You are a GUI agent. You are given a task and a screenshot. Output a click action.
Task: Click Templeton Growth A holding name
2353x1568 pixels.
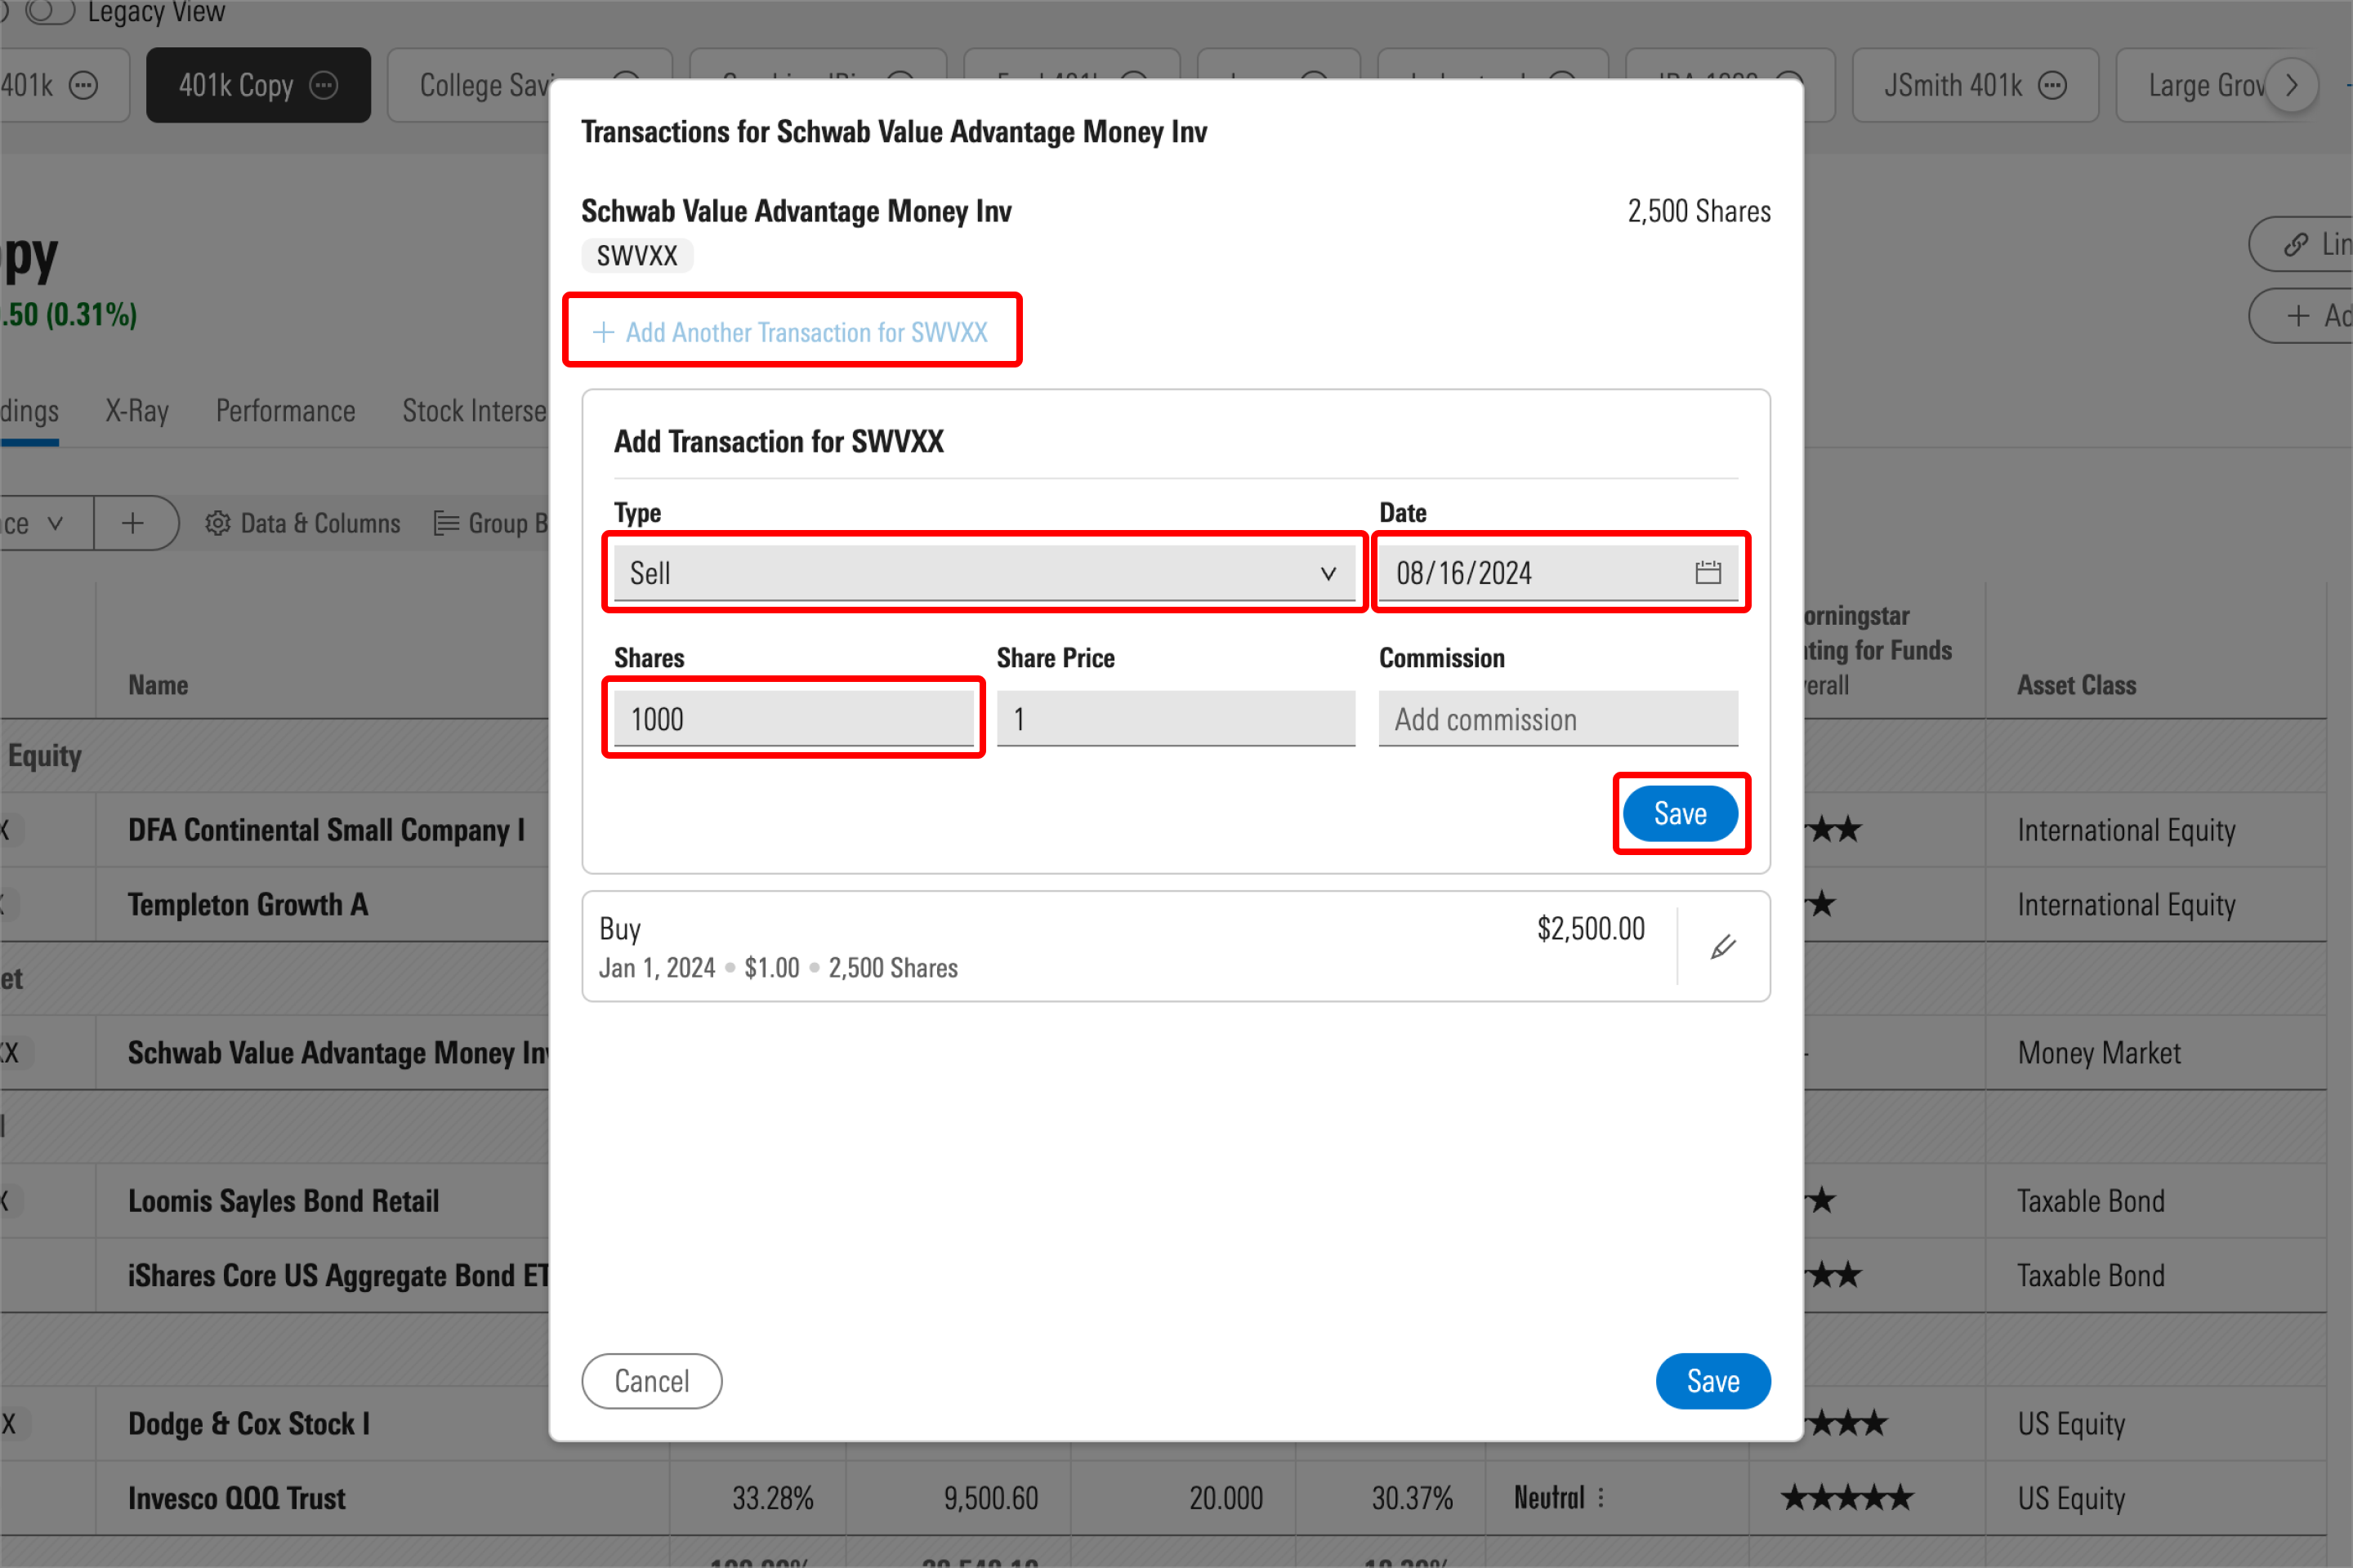pyautogui.click(x=248, y=904)
